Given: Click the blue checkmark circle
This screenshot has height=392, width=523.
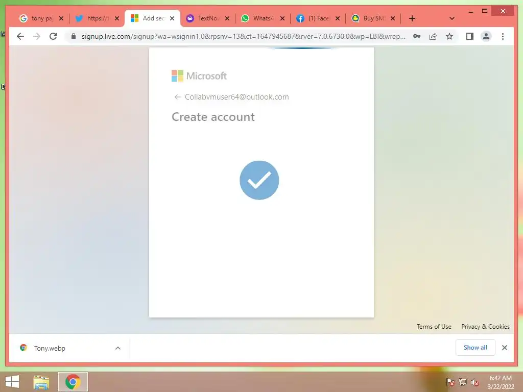Looking at the screenshot, I should tap(259, 180).
